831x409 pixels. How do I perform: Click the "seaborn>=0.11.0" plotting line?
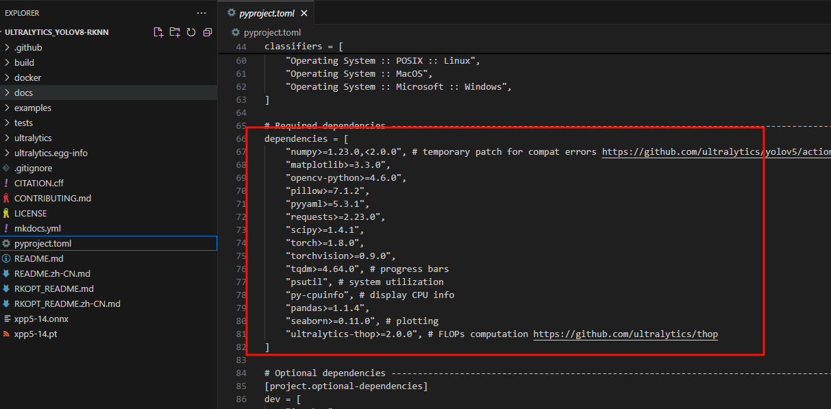[362, 321]
